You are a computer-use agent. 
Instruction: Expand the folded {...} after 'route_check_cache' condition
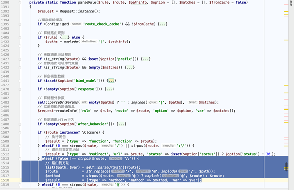pos(162,24)
